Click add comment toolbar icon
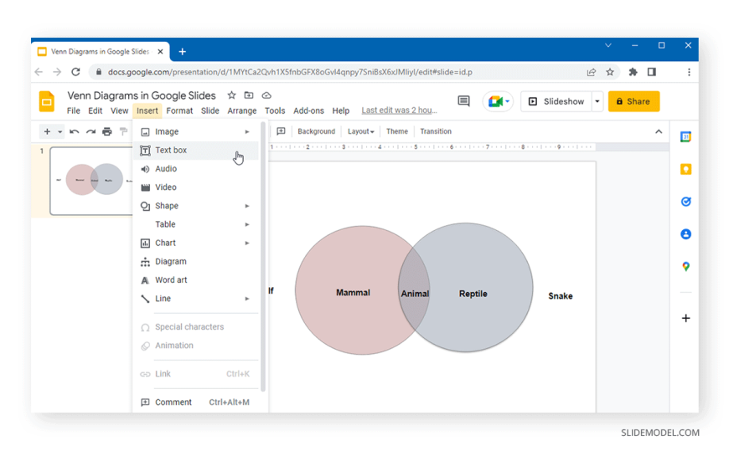 [x=281, y=131]
